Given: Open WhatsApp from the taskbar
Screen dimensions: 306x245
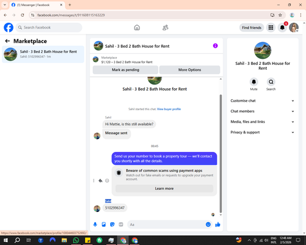Looking at the screenshot, I should (x=76, y=240).
